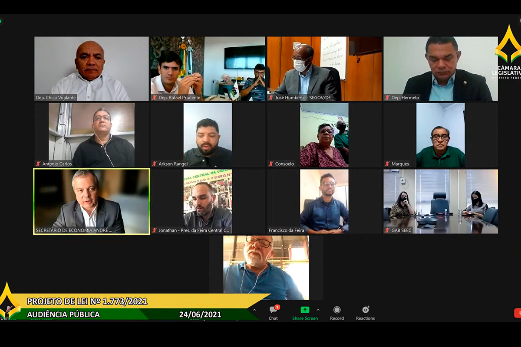Click the green Share Screen icon
521x347 pixels.
coord(305,310)
